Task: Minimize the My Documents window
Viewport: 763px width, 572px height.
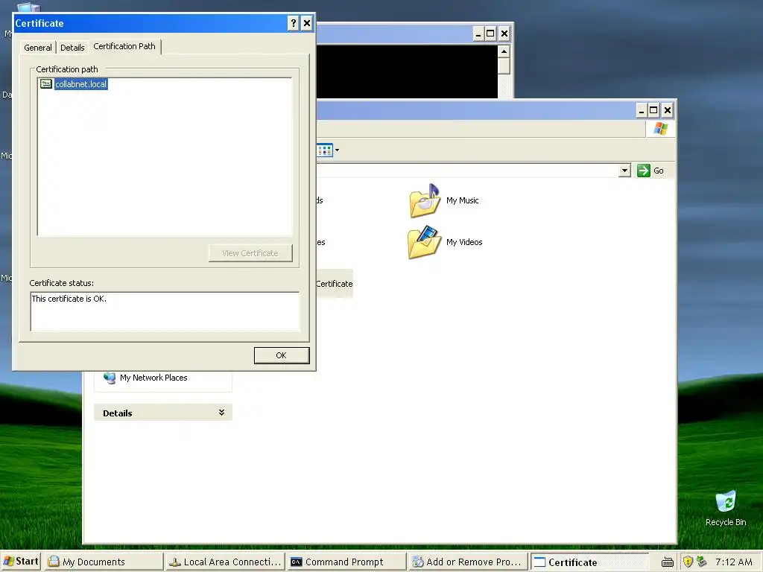Action: [642, 110]
